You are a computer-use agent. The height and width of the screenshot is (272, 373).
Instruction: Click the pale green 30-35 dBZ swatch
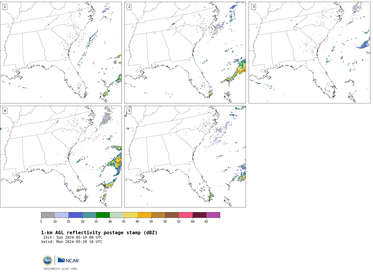click(117, 215)
